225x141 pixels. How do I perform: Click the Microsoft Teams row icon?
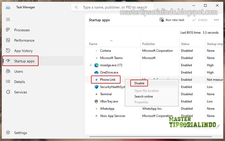[96, 58]
